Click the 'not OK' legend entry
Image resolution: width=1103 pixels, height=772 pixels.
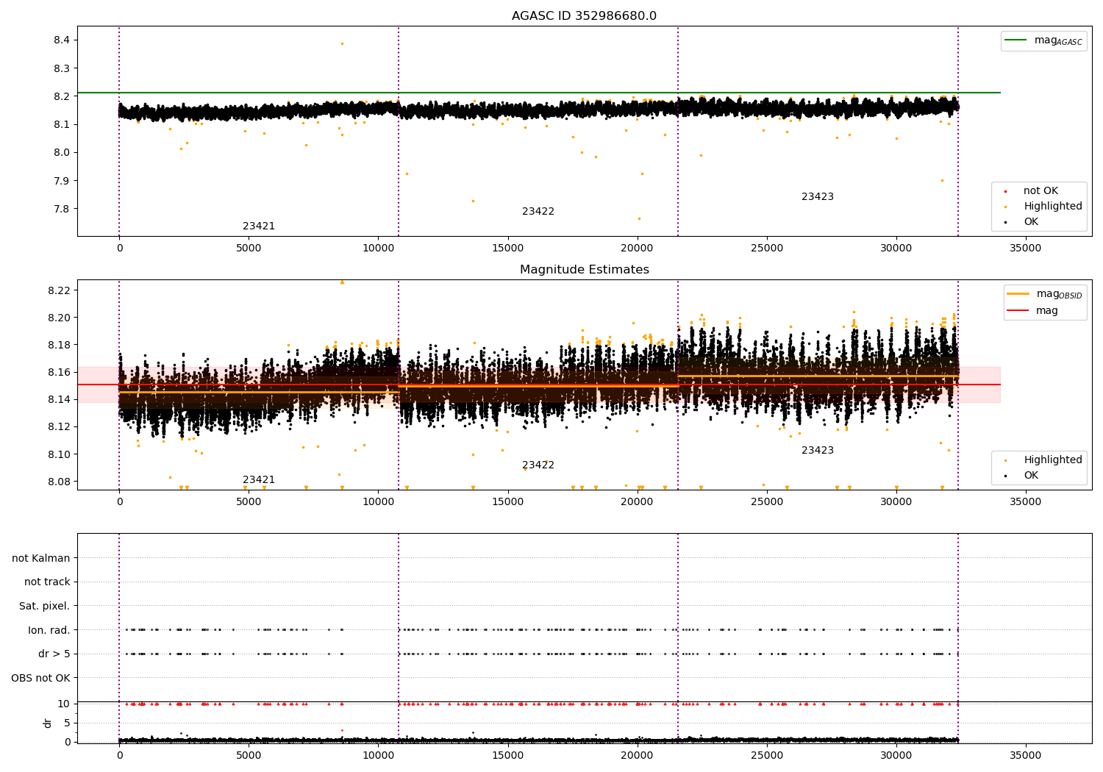[x=1040, y=191]
